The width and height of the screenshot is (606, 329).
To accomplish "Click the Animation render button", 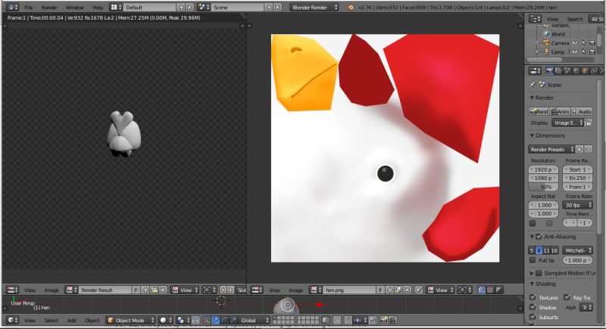I will pos(560,111).
